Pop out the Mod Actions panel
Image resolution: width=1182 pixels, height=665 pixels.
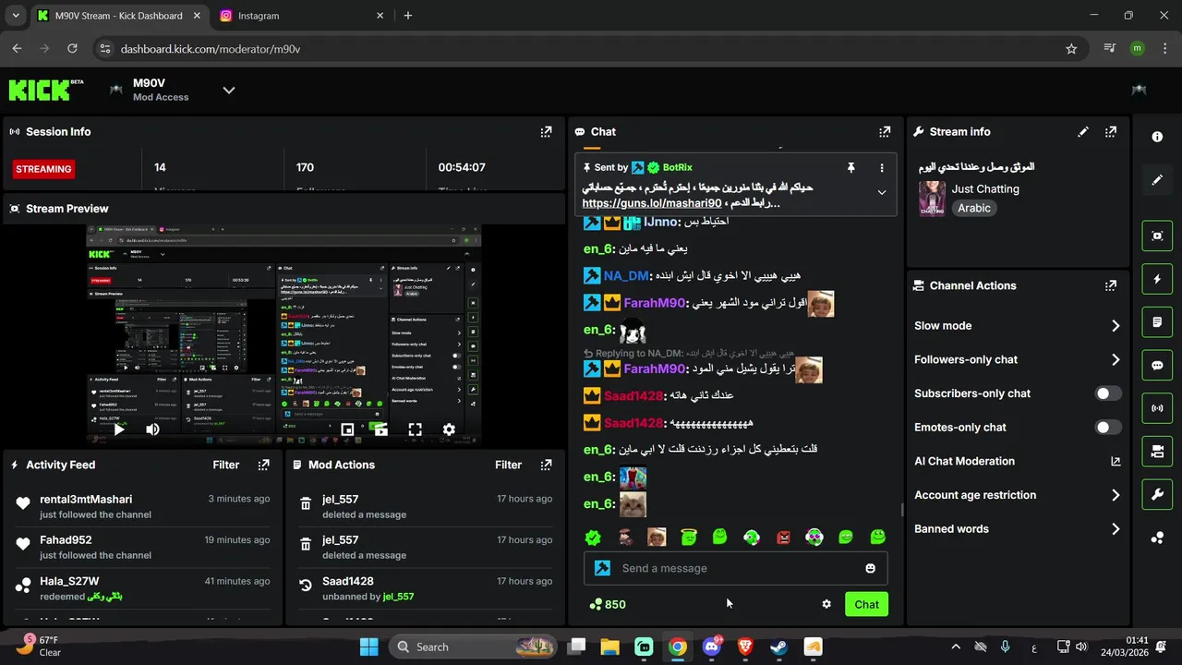pyautogui.click(x=546, y=465)
